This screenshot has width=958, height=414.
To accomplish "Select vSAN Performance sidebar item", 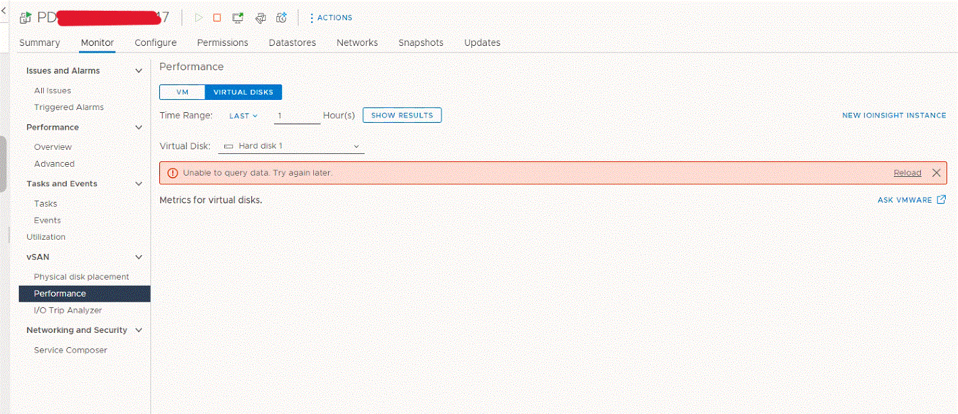I will 84,294.
